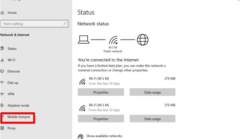The width and height of the screenshot is (245, 139).
Task: Click the Wi-Fi icon in sidebar
Action: click(2, 60)
